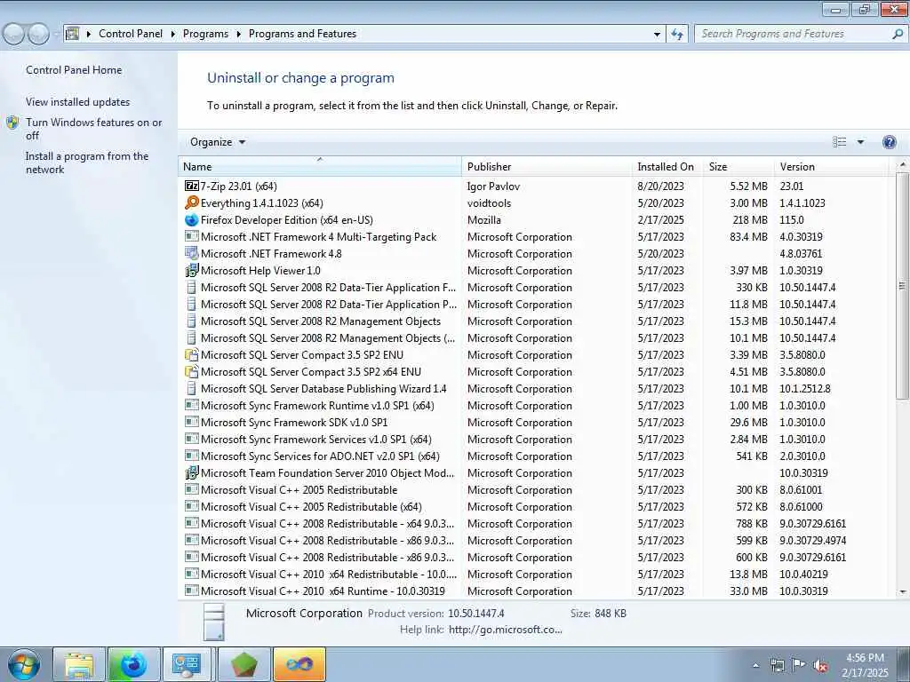Sort list by the Installed On column

point(667,166)
